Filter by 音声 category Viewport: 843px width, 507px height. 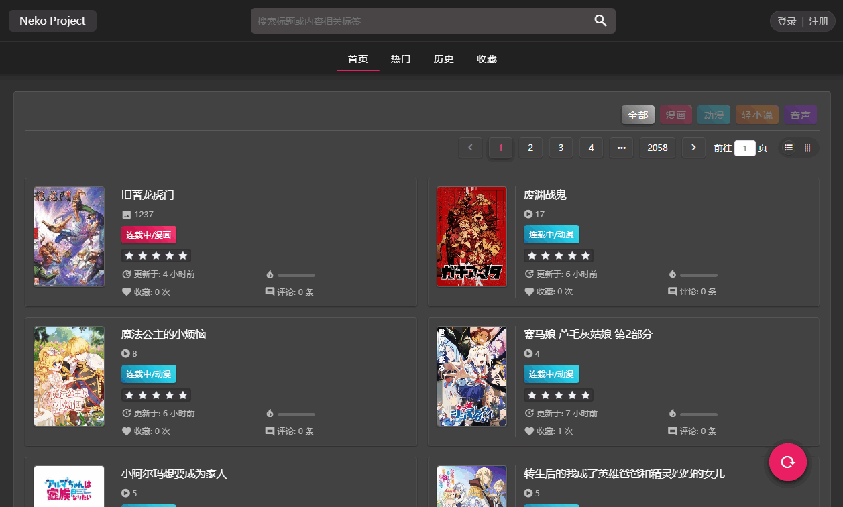point(800,115)
